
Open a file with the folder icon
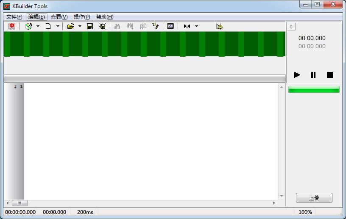click(x=71, y=26)
